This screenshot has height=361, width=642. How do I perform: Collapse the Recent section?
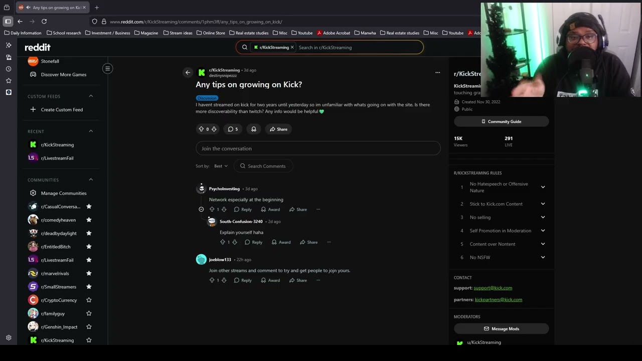91,131
